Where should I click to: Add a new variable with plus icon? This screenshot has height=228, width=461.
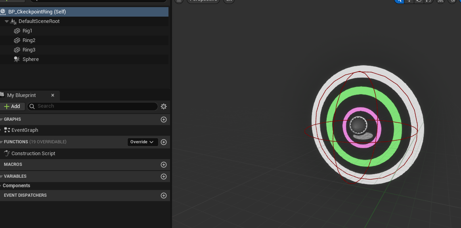coord(164,177)
